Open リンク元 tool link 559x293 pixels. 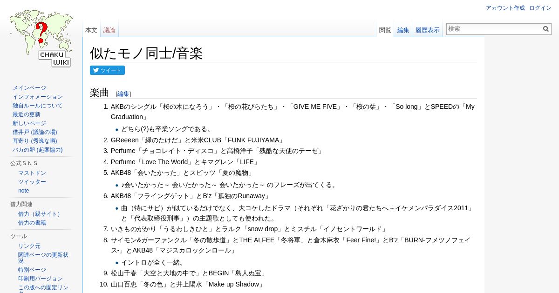point(29,246)
